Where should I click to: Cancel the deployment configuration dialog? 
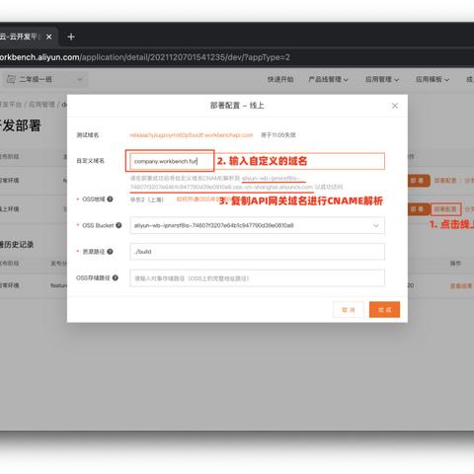[x=349, y=309]
